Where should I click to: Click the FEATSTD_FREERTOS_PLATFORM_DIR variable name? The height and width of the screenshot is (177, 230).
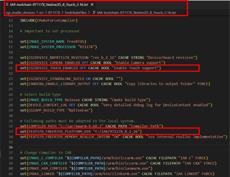point(59,132)
